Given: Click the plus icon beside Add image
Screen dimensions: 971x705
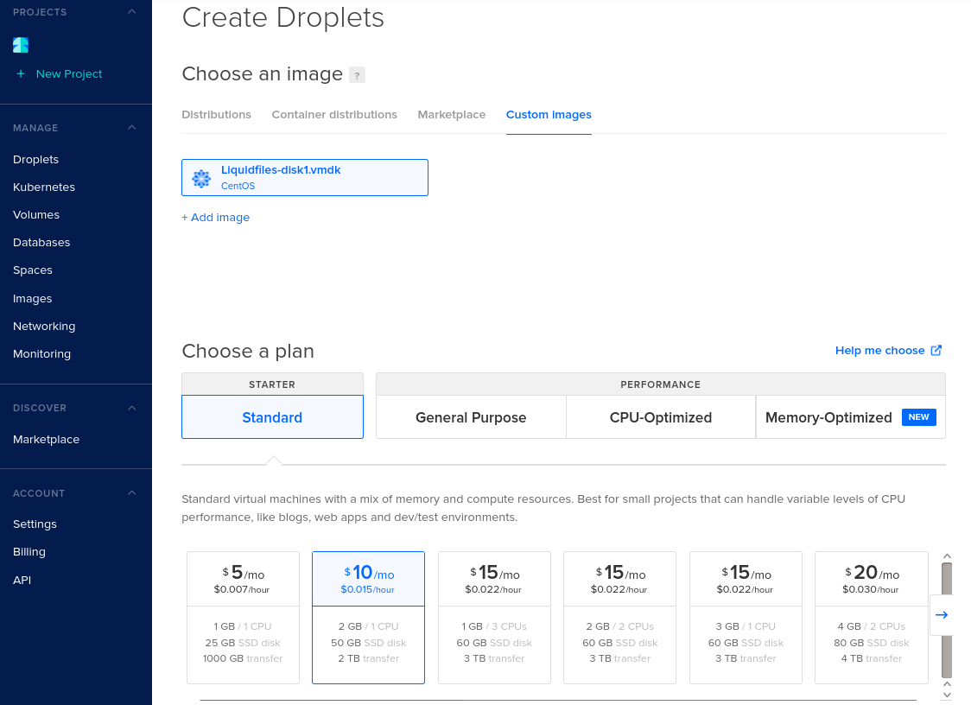Looking at the screenshot, I should [x=185, y=217].
